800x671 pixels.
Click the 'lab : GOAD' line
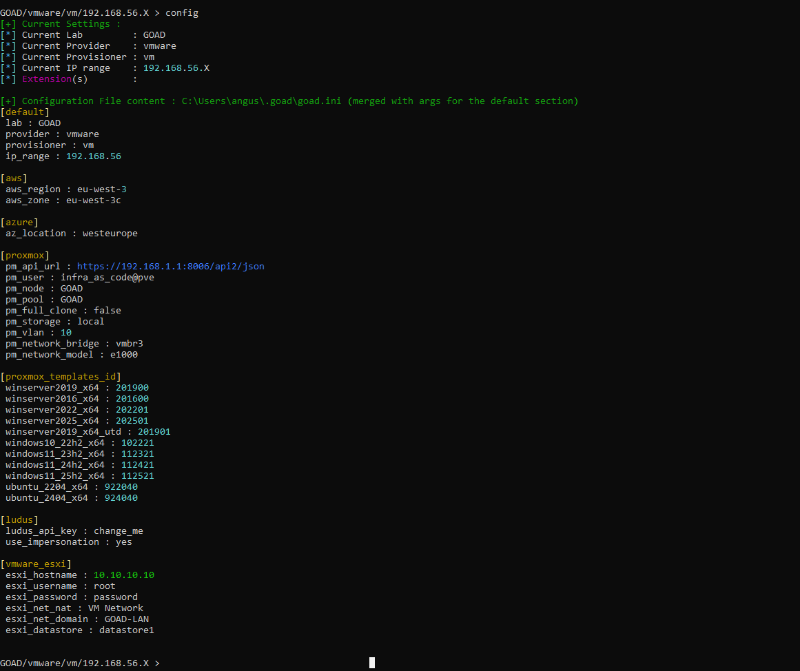(33, 123)
